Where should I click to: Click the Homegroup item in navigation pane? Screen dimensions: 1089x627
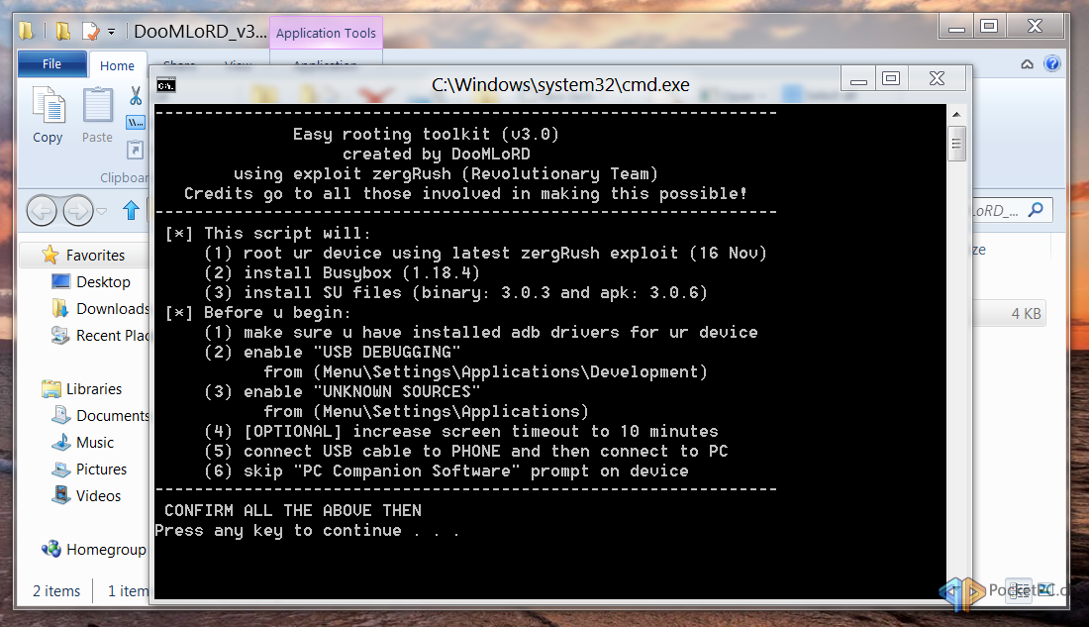(x=105, y=550)
